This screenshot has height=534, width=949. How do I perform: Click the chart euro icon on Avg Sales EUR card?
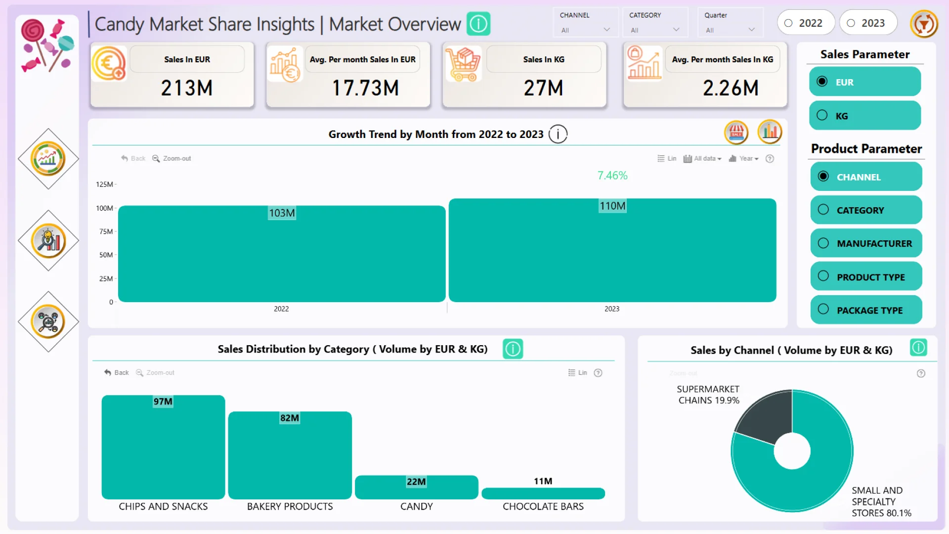click(285, 64)
